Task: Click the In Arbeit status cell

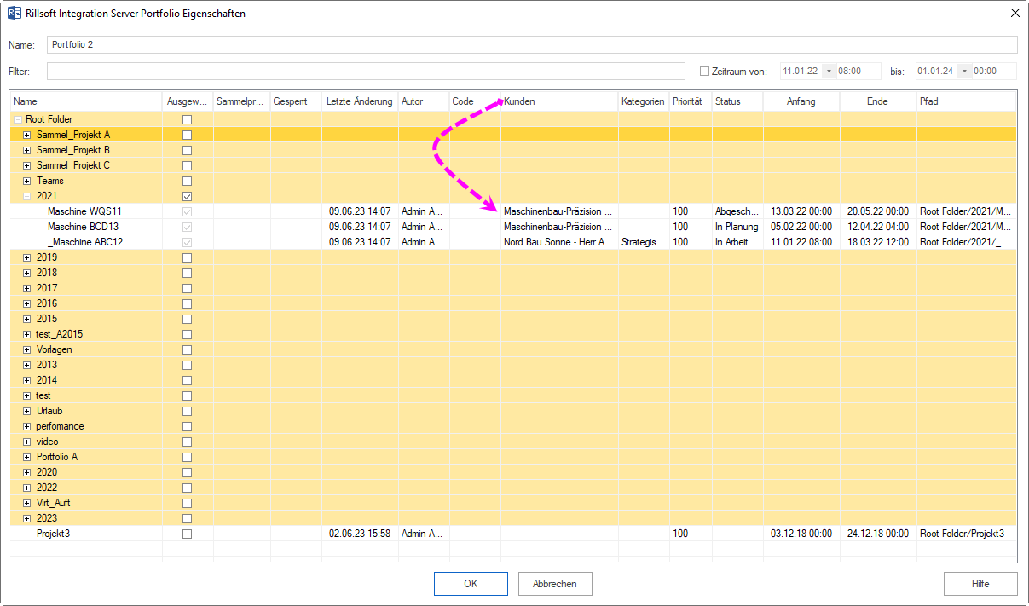Action: coord(737,242)
